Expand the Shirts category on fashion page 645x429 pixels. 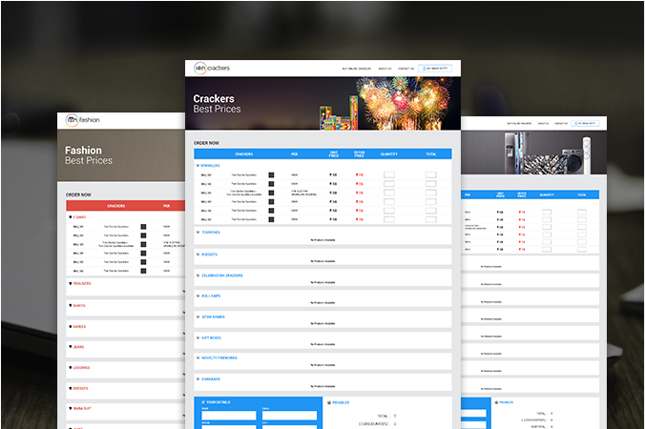point(77,306)
